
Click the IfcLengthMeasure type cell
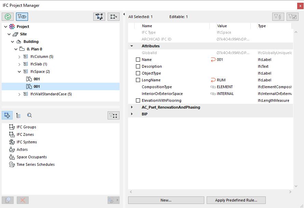273,100
